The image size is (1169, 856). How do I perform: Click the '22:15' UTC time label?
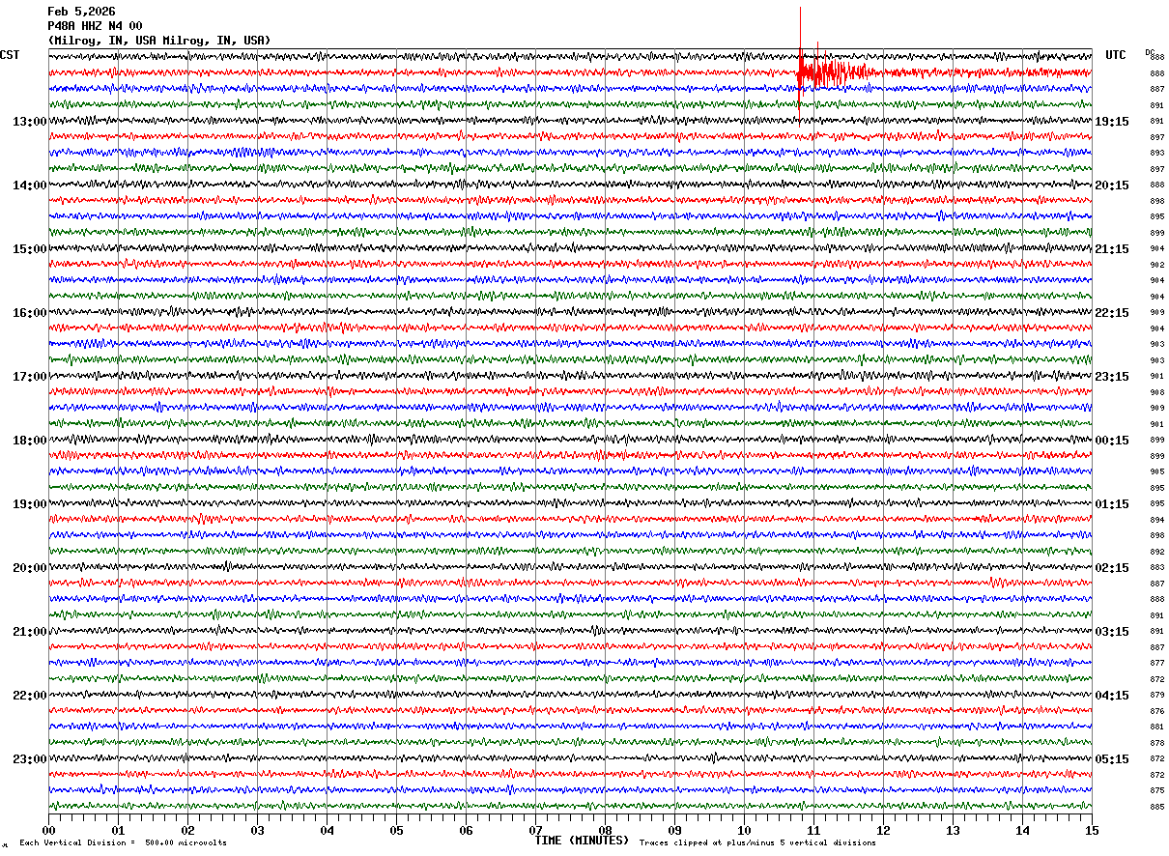point(1112,313)
